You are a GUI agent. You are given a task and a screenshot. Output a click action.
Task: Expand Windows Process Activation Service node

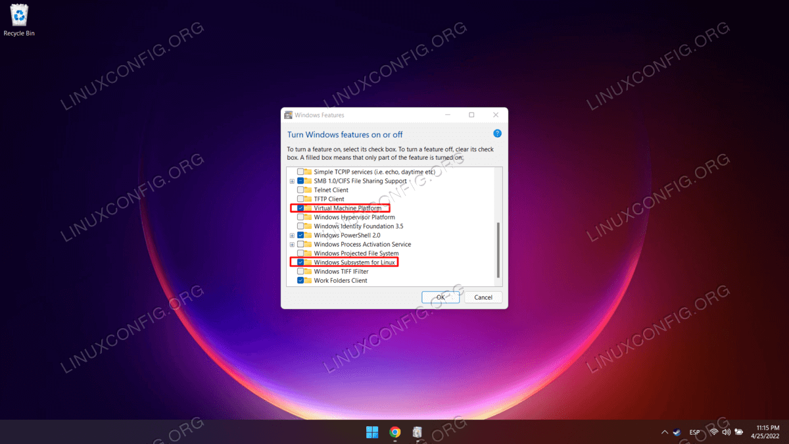coord(292,244)
